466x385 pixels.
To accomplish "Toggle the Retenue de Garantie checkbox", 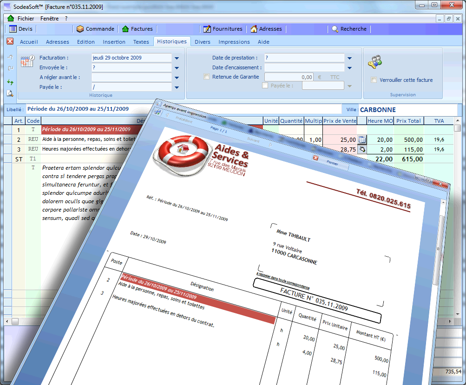I will click(x=207, y=77).
